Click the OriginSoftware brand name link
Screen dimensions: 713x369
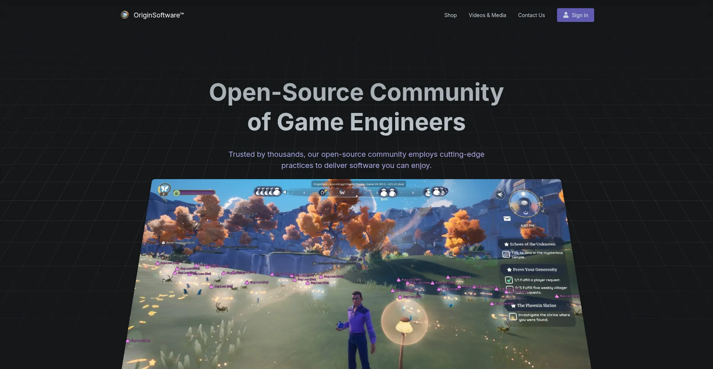pos(159,15)
